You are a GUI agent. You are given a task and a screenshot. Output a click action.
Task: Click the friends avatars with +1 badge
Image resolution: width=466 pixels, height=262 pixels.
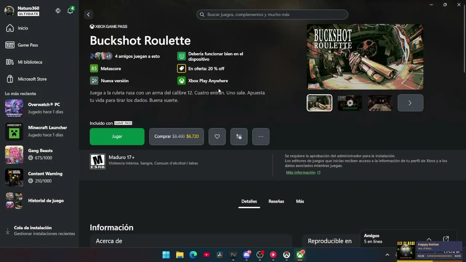(101, 56)
